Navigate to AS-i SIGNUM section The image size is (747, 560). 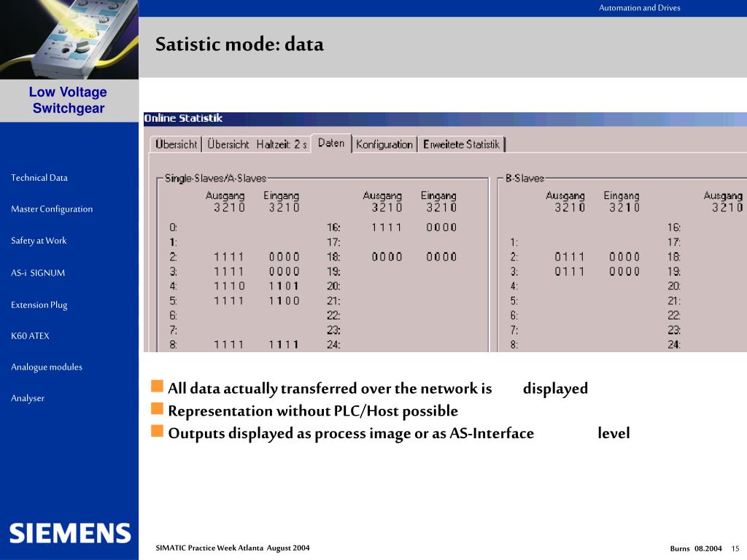[x=38, y=273]
